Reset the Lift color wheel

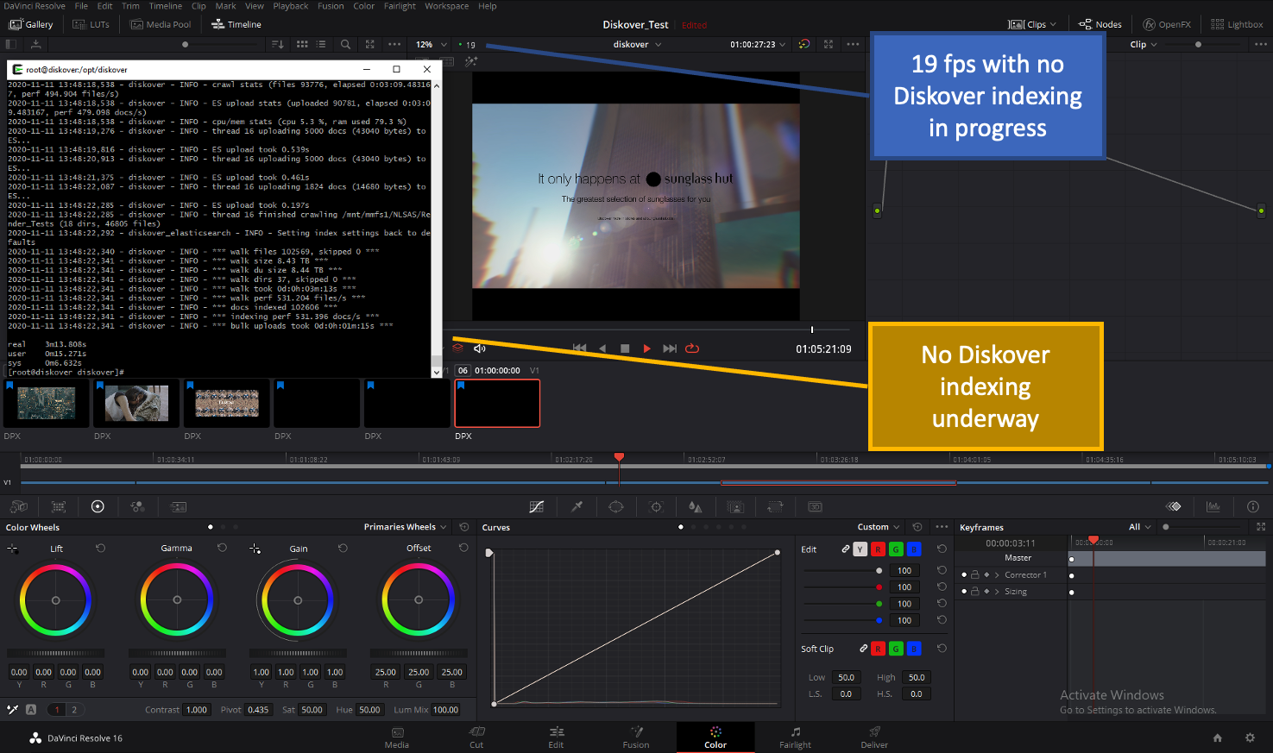(100, 548)
